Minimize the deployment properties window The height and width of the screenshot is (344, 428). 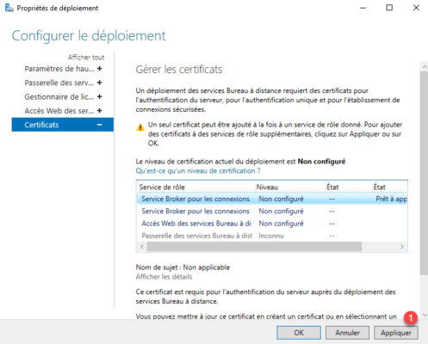pos(363,8)
